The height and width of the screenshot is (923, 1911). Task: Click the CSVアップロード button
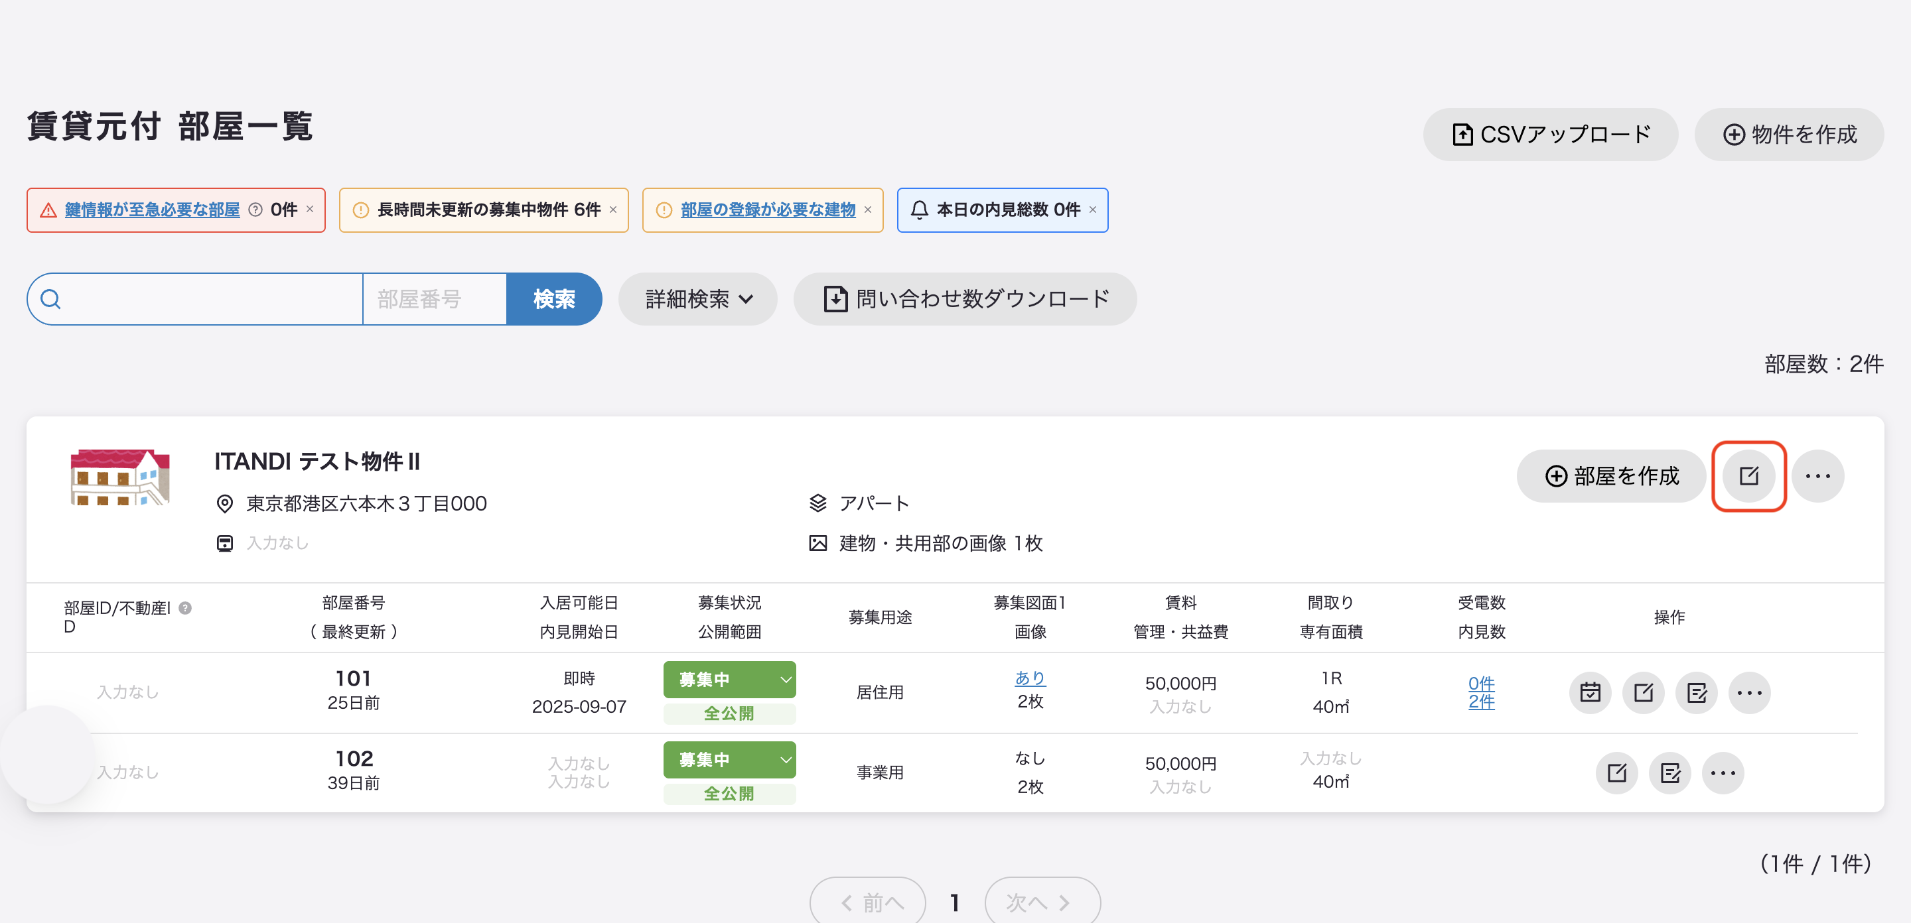pos(1551,134)
